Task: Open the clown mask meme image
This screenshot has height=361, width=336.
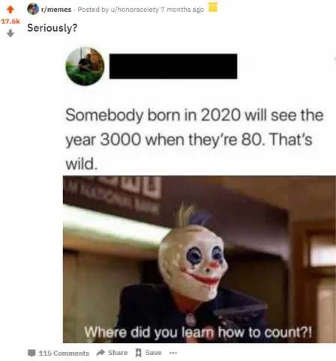Action: point(199,259)
